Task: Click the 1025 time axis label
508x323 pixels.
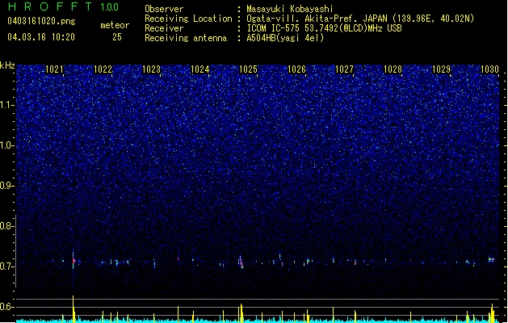Action: (x=248, y=69)
